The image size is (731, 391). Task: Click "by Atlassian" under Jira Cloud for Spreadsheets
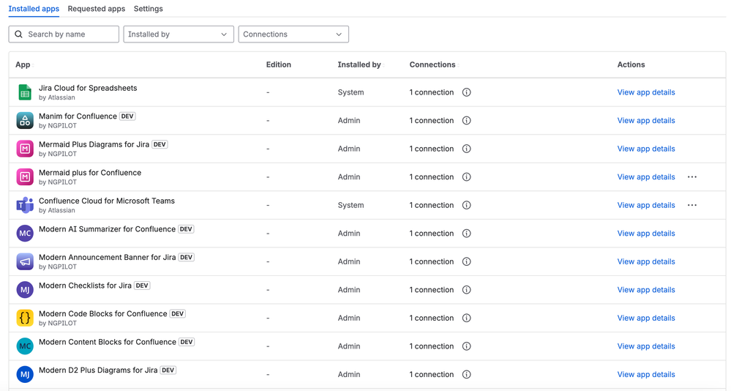[57, 97]
